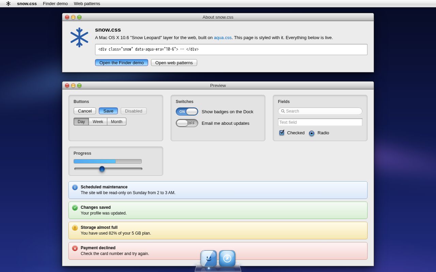Click the Changes saved heading
This screenshot has height=272, width=436.
click(96, 207)
